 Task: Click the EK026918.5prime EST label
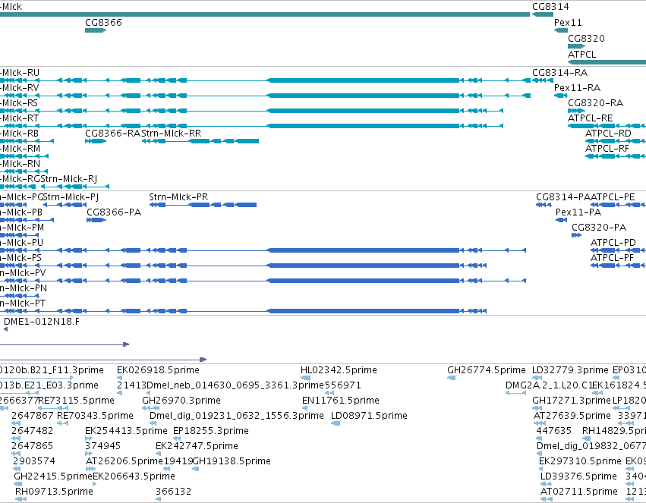pos(158,370)
